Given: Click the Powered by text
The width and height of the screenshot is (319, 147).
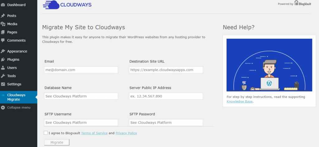Looking at the screenshot, I should (285, 4).
